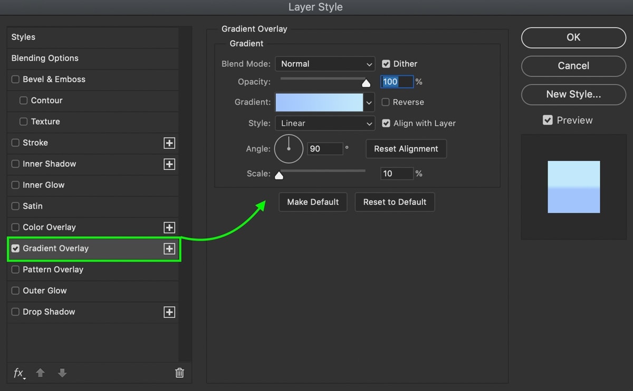Open the Blend Mode dropdown
This screenshot has width=633, height=391.
coord(325,64)
